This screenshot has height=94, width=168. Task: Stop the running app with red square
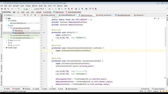tap(72, 9)
